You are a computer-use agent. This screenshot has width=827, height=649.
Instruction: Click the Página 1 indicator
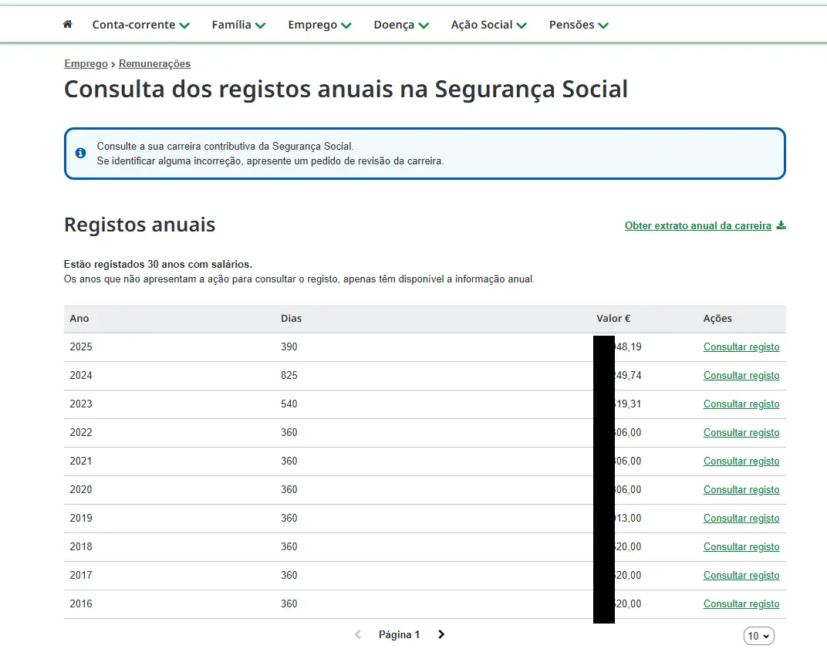399,634
